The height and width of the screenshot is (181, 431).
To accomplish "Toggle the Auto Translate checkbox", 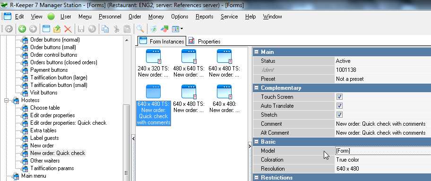I will tap(339, 106).
